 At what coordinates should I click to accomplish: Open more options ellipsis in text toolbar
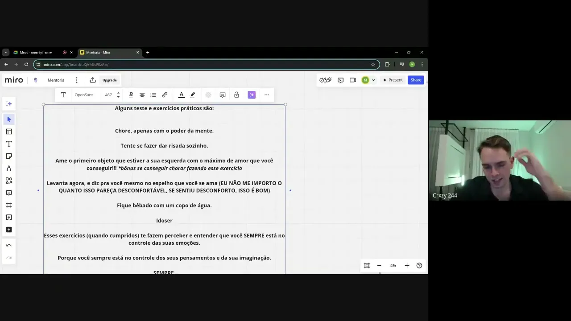click(x=267, y=95)
